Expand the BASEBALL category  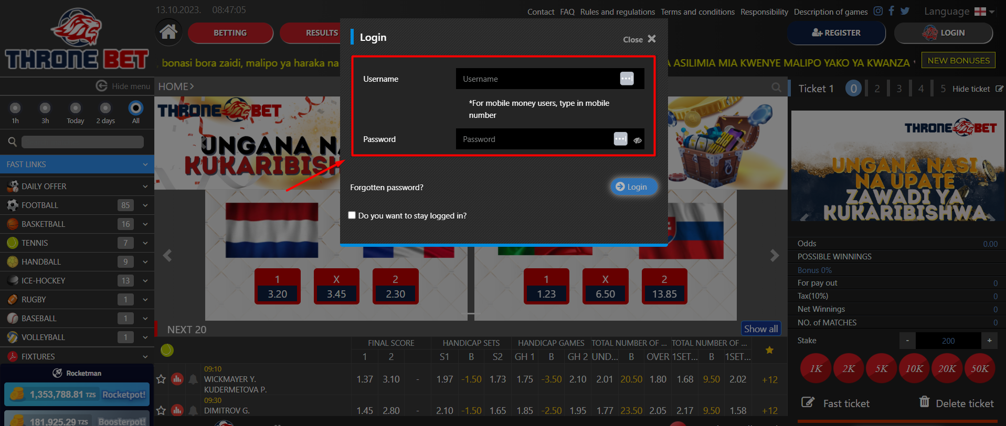tap(77, 318)
